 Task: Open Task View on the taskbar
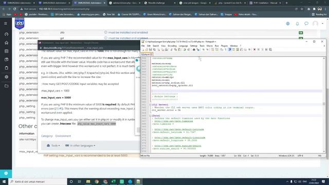80,181
